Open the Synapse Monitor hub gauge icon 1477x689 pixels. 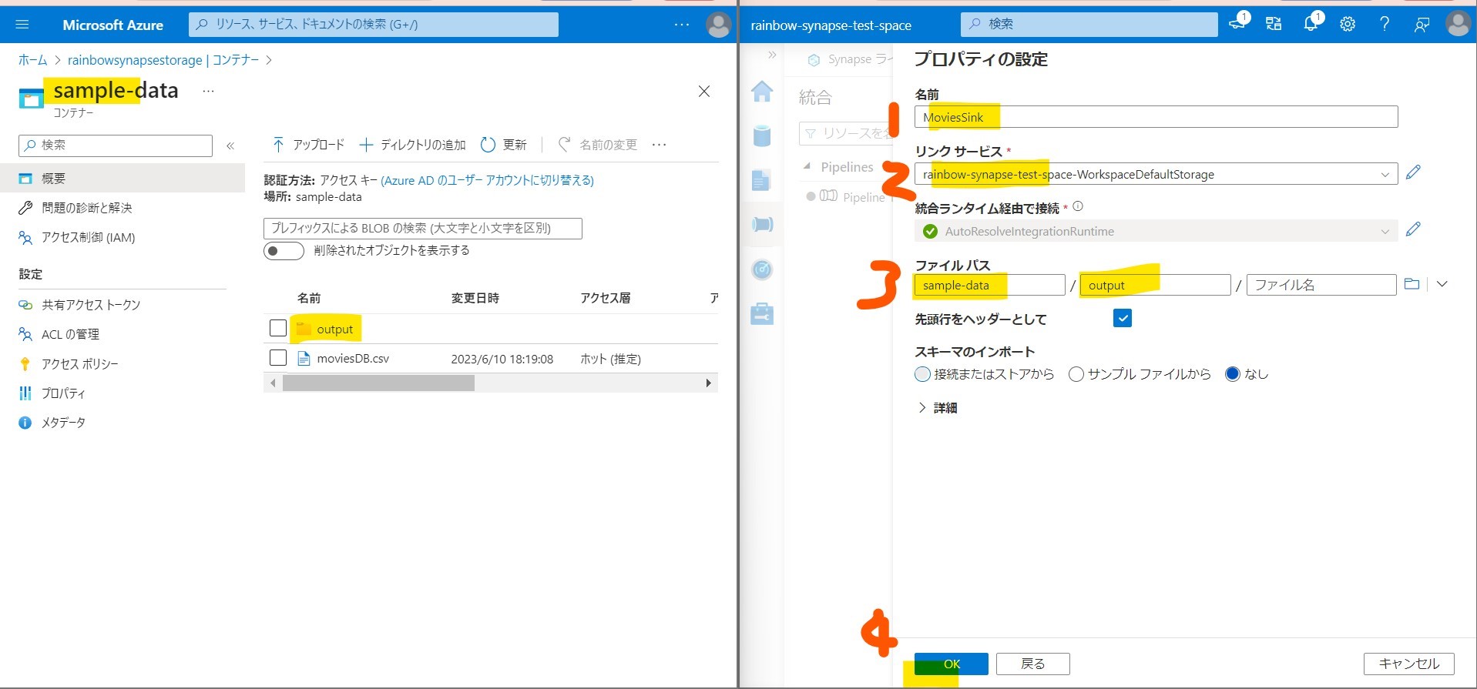point(762,269)
